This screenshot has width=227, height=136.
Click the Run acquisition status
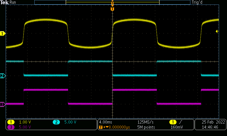click(x=13, y=2)
